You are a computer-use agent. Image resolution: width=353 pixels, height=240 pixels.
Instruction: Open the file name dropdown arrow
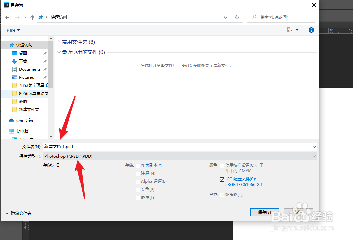click(314, 147)
